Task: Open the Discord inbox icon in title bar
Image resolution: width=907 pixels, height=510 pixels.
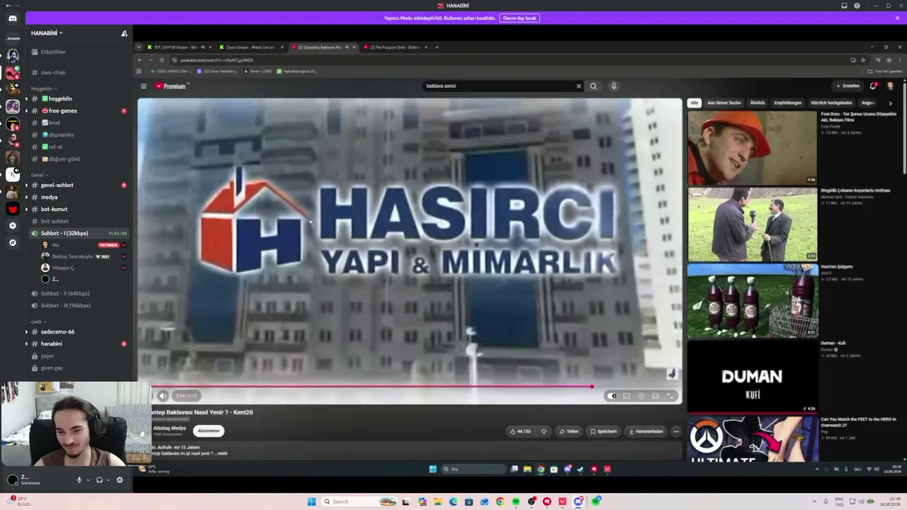Action: pos(844,6)
